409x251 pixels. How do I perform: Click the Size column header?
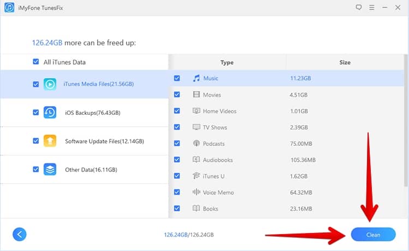coord(345,63)
